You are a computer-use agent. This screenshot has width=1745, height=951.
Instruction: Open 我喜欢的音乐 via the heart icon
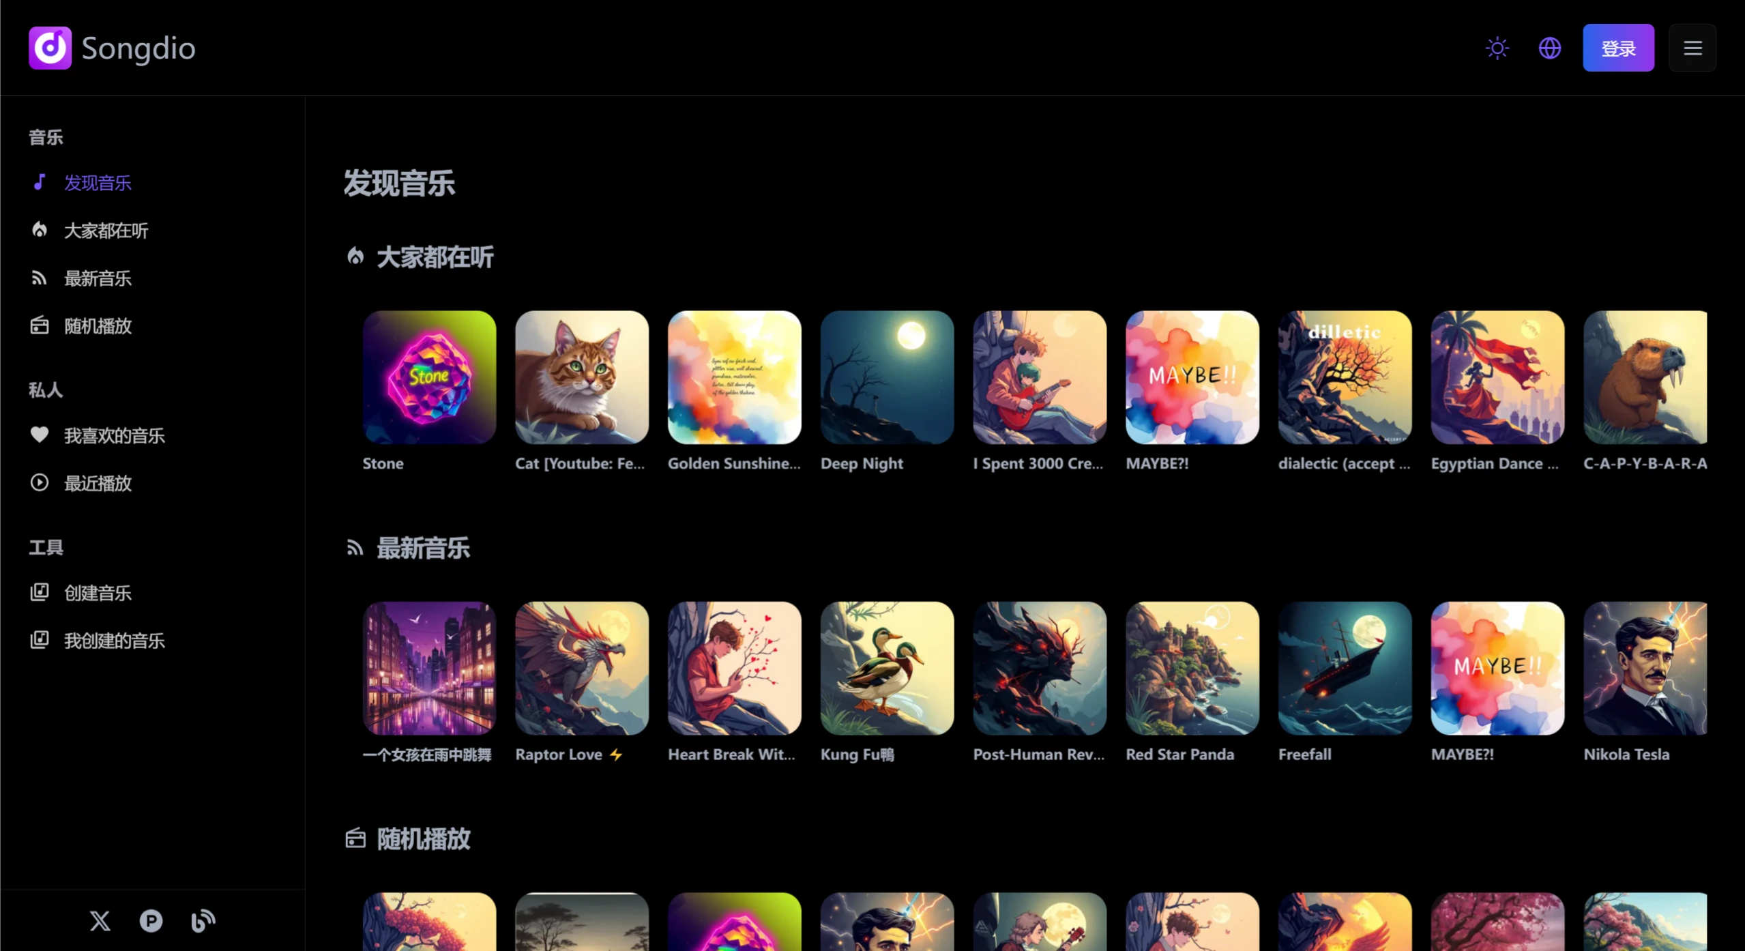(39, 435)
